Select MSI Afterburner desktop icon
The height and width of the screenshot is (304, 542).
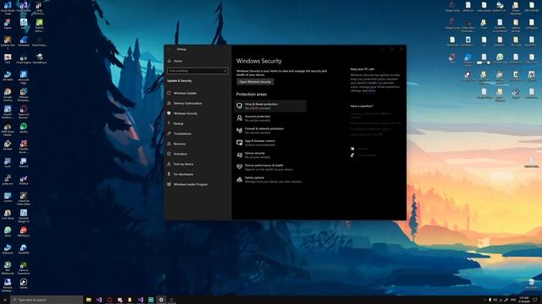tap(8, 268)
